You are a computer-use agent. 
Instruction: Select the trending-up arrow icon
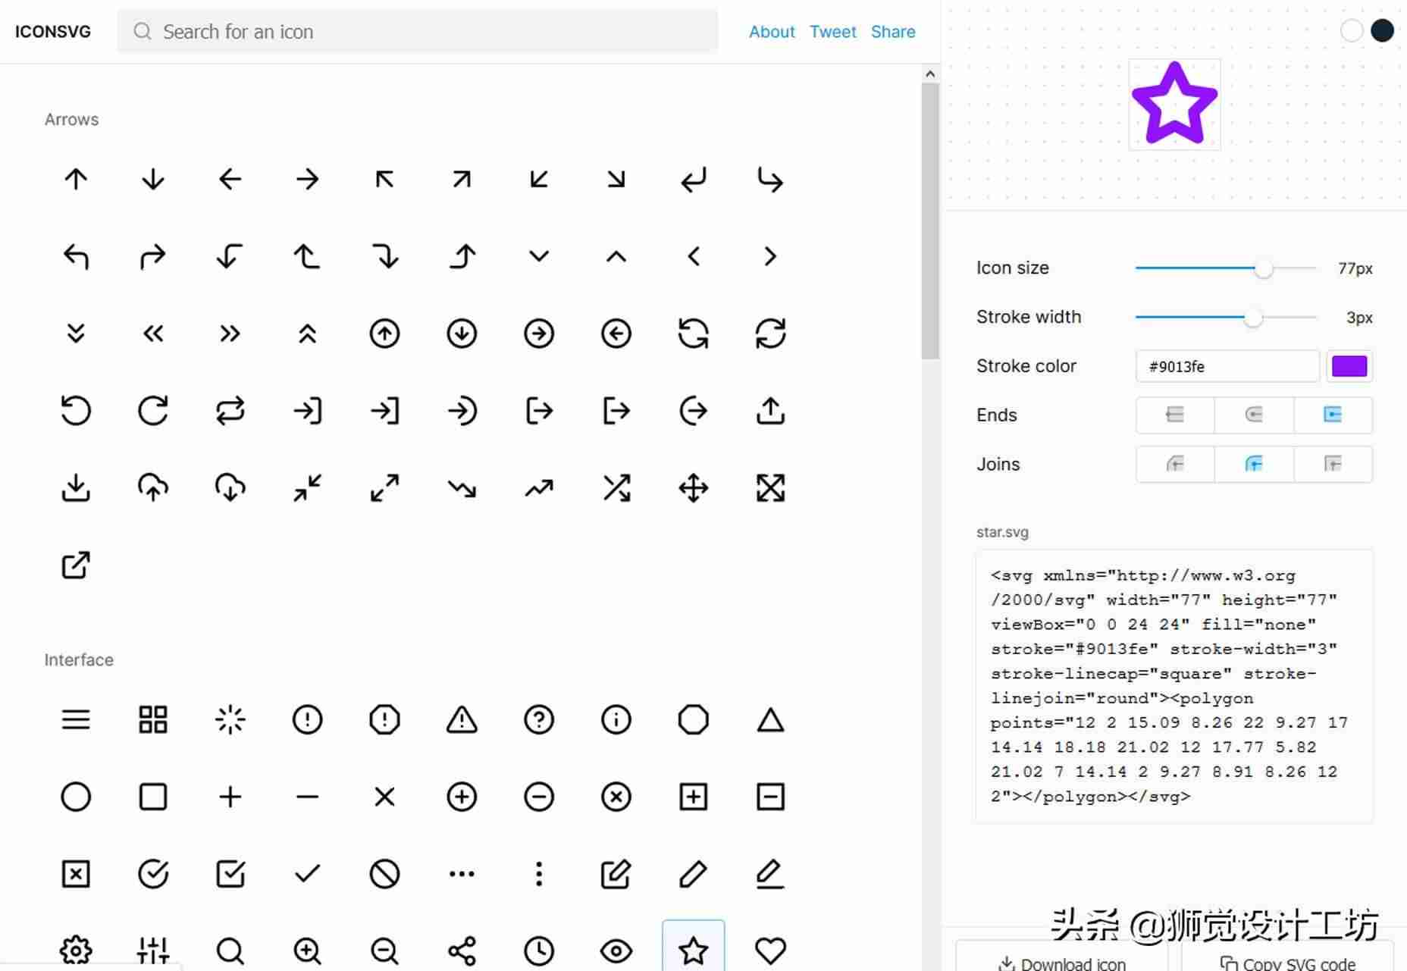[x=539, y=488]
